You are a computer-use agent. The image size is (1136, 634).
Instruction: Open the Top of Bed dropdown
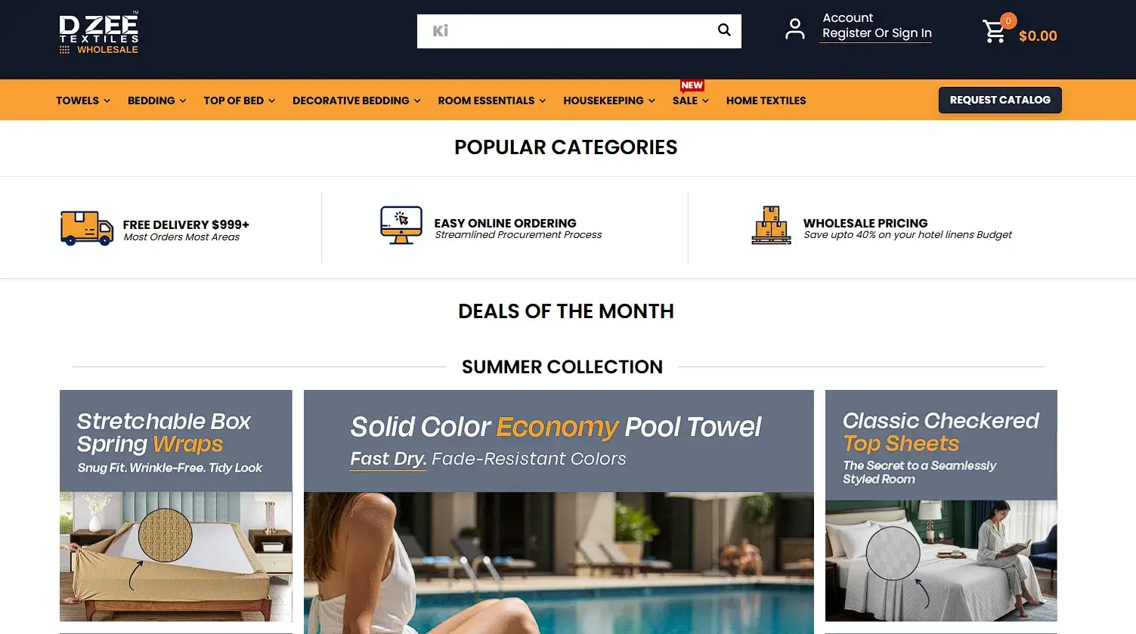point(240,101)
